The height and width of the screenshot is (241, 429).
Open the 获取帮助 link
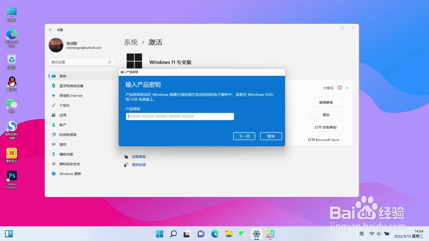tap(139, 157)
